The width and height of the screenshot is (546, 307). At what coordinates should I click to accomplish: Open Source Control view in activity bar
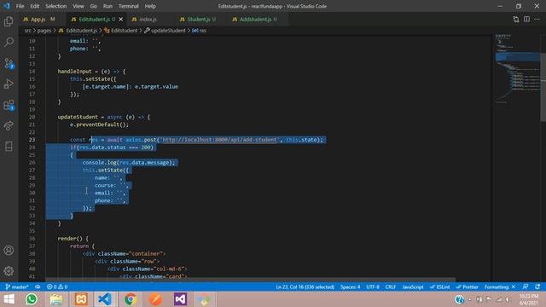tap(9, 63)
